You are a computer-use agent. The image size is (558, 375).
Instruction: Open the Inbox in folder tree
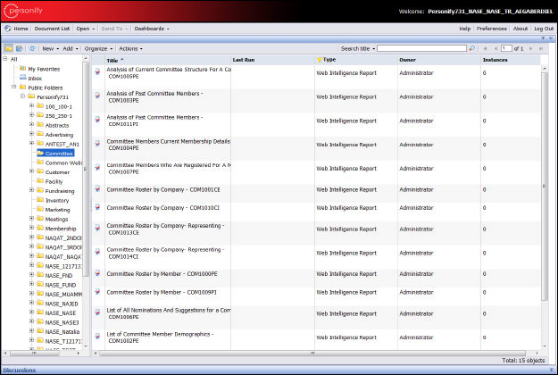point(35,78)
